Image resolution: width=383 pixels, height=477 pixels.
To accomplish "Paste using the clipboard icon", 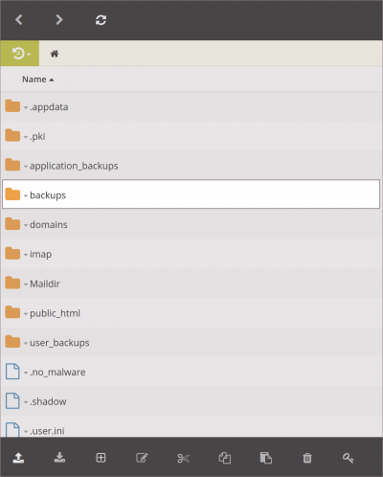I will pos(266,458).
